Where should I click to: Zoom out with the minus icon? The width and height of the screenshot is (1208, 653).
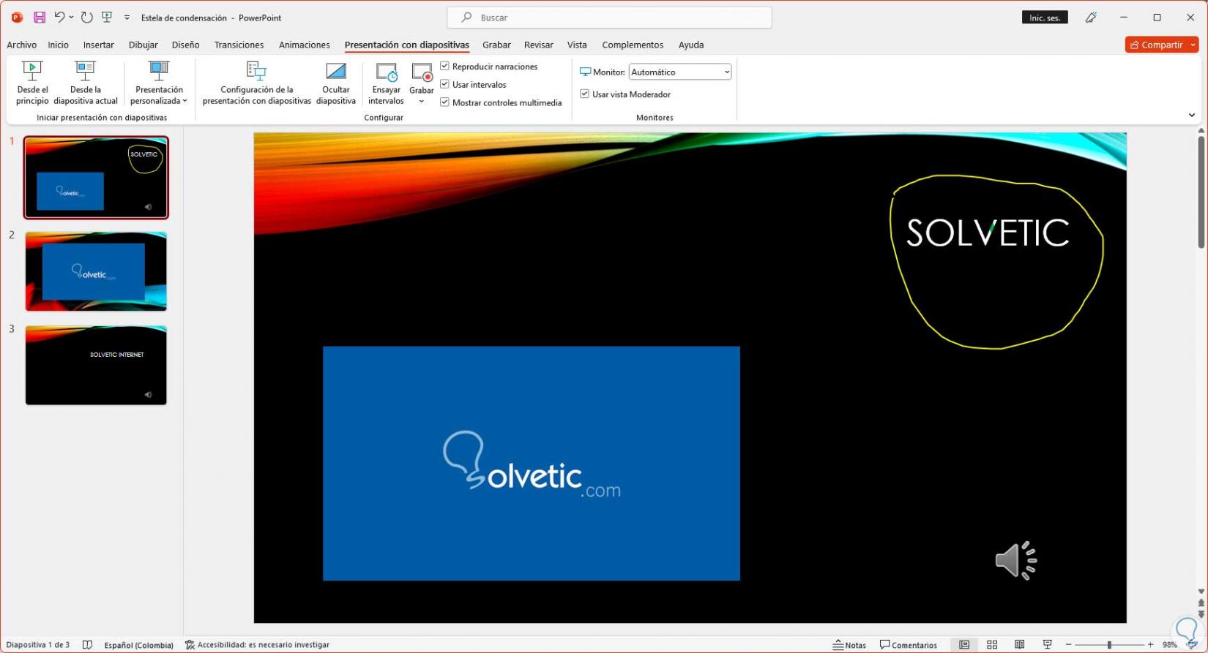point(1069,644)
